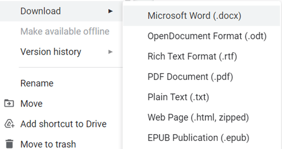Click the Move folder icon
282x149 pixels.
[x=9, y=103]
